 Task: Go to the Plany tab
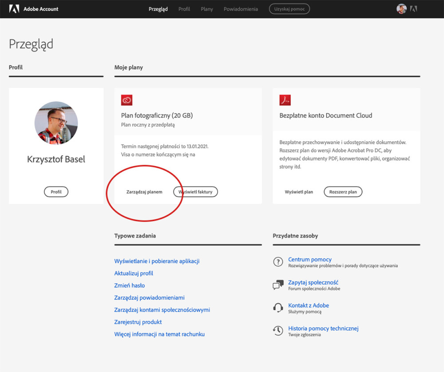tap(207, 9)
